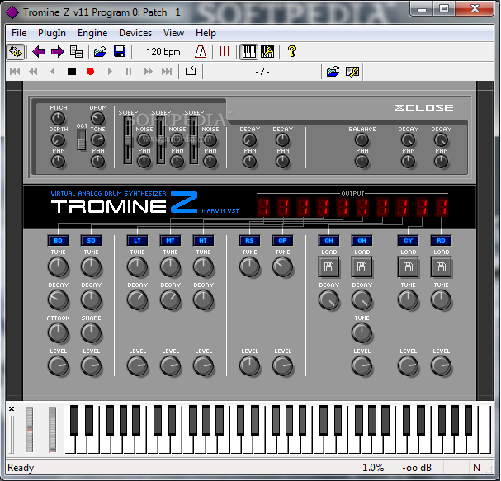Open the Engine menu
Viewport: 501px width, 481px height.
(x=92, y=33)
